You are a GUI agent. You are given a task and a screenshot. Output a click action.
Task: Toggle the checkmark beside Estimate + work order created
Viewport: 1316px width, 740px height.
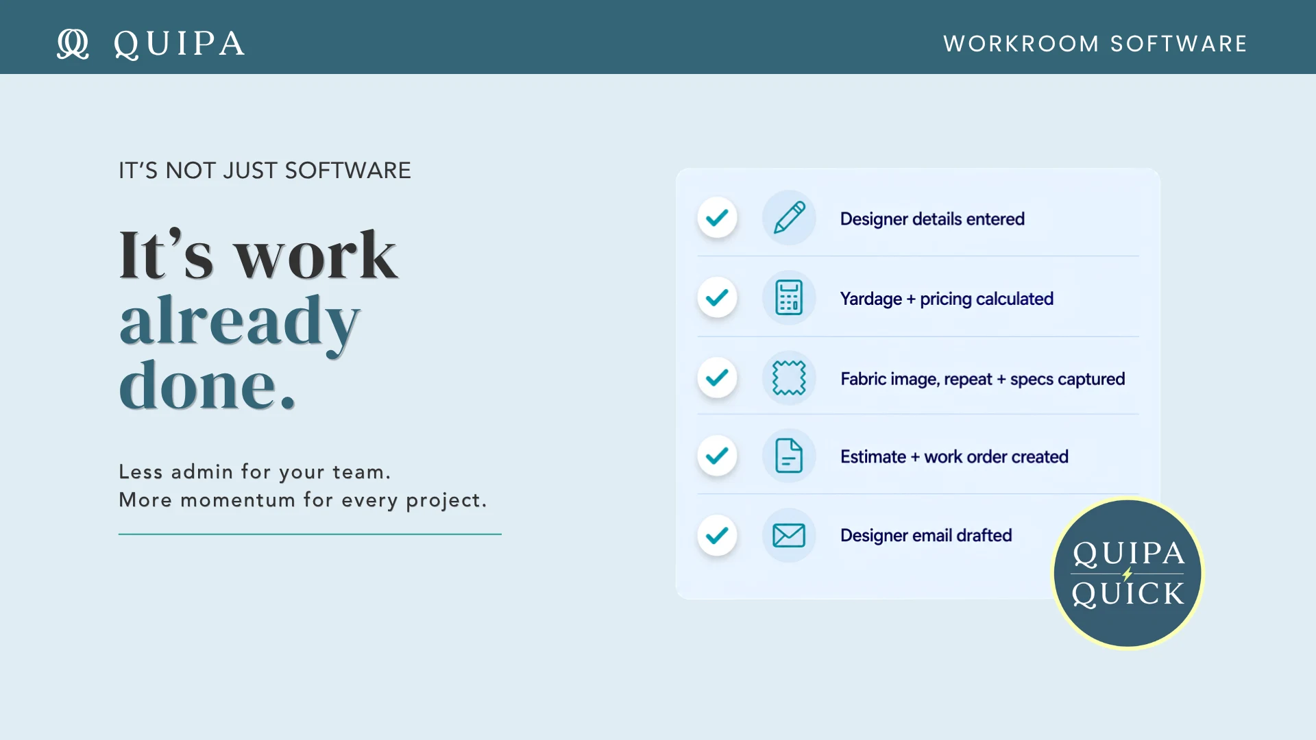tap(717, 456)
